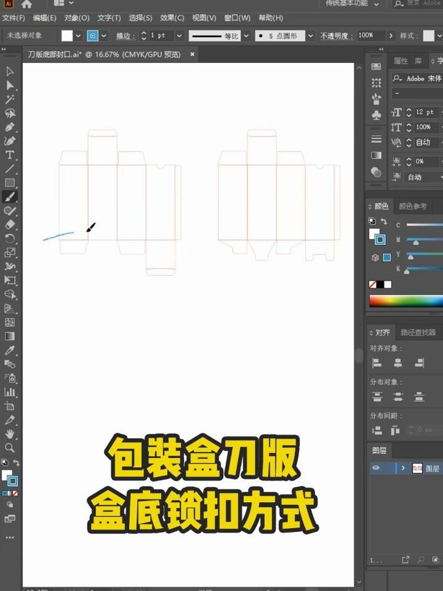Switch to the 库 tab

point(418,61)
